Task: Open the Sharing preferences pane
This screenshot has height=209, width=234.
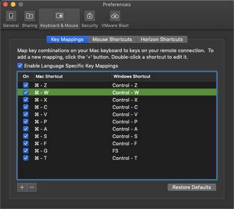Action: pyautogui.click(x=30, y=19)
